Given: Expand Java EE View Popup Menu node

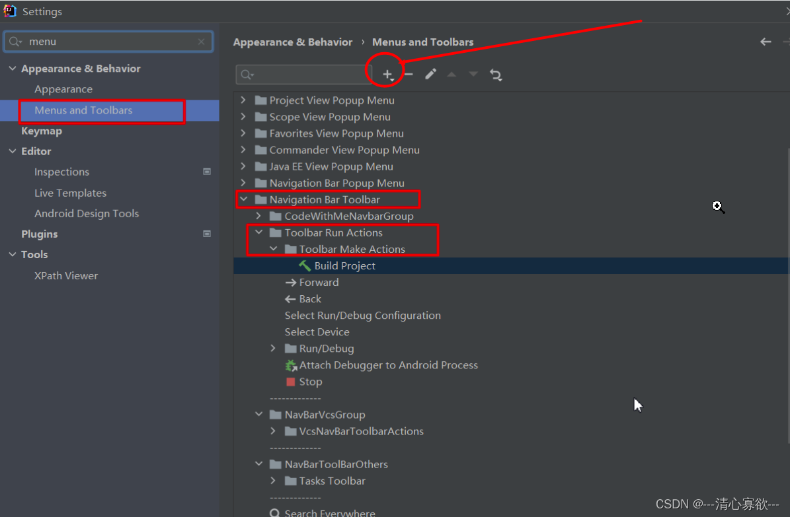Looking at the screenshot, I should coord(243,166).
